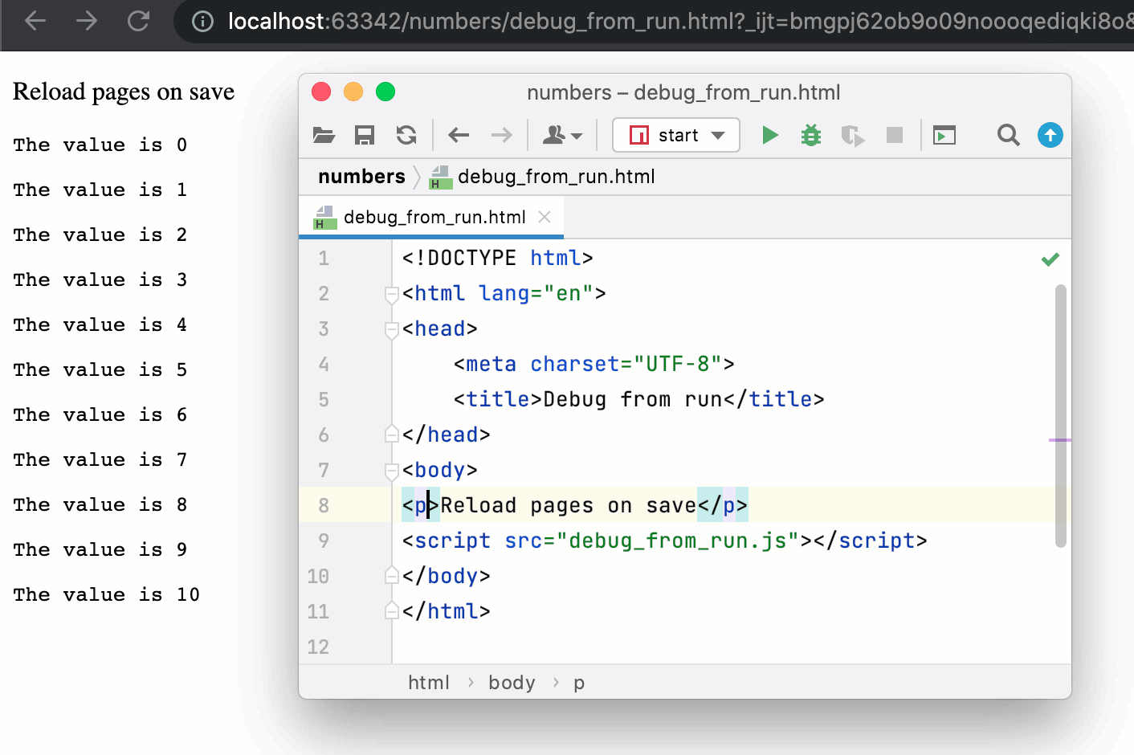This screenshot has width=1134, height=755.
Task: Collapse the head section fold marker
Action: pos(391,329)
